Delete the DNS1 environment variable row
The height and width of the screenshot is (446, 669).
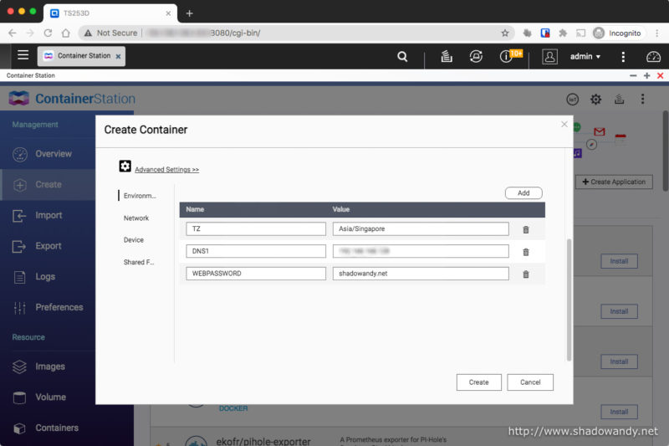(x=525, y=251)
